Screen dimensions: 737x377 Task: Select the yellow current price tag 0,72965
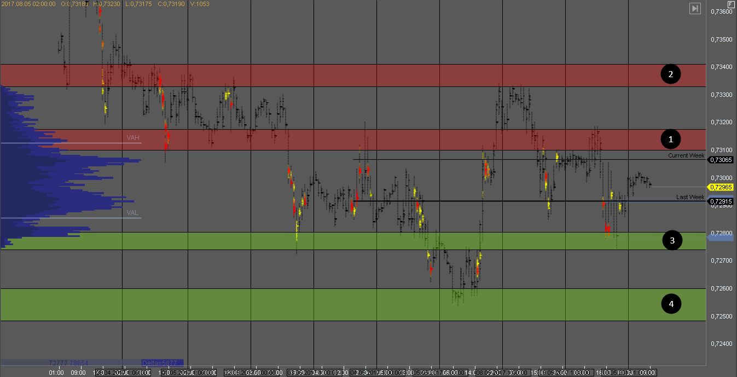pyautogui.click(x=721, y=187)
